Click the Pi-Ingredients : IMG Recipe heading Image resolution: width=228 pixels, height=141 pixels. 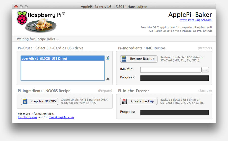[x=141, y=48]
